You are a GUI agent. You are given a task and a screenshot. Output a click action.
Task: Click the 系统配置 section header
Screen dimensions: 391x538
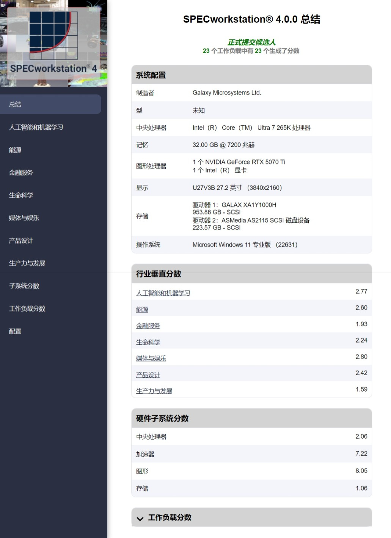pyautogui.click(x=251, y=75)
